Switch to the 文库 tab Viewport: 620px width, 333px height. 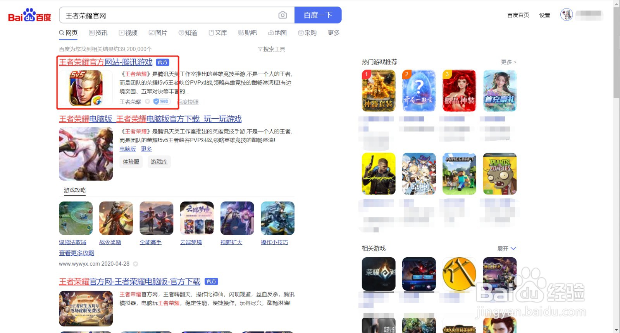coord(218,33)
